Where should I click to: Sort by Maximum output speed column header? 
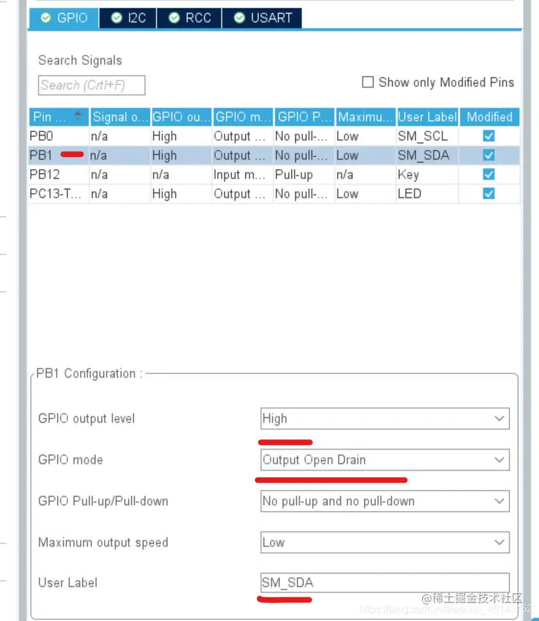tap(366, 117)
